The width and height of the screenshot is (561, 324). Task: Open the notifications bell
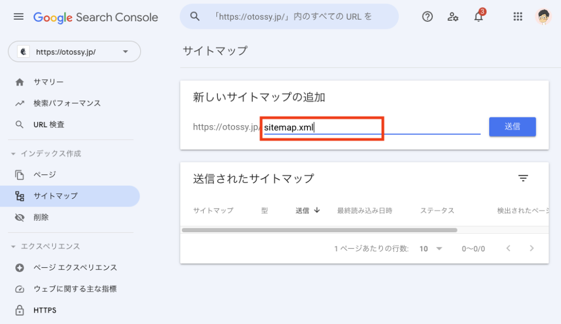pos(478,17)
